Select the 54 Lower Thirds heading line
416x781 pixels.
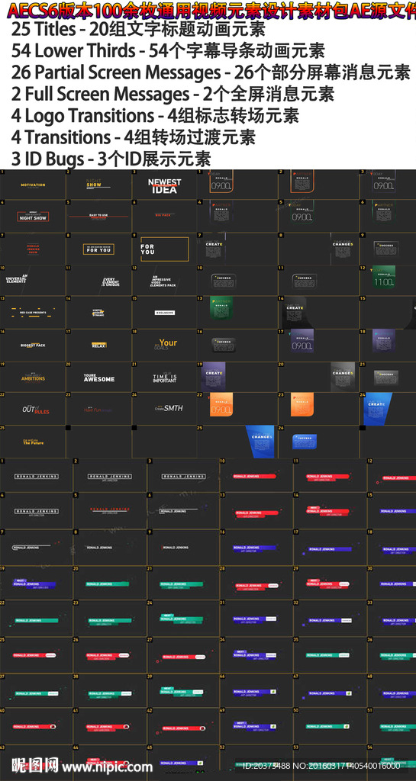[168, 51]
